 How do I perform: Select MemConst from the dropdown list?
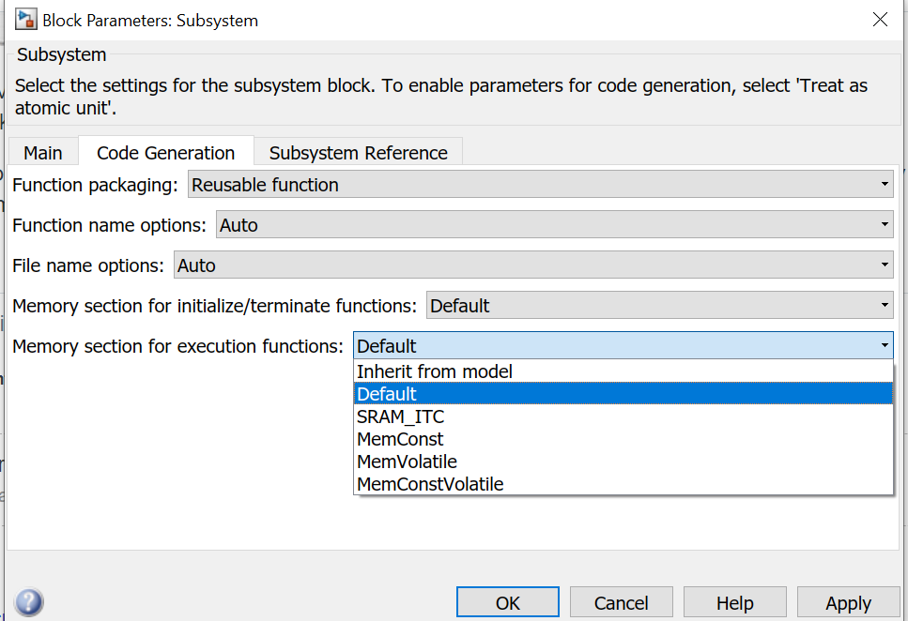click(x=400, y=439)
